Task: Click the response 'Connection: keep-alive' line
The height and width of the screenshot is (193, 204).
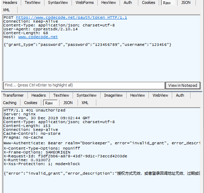Action: pos(31,129)
